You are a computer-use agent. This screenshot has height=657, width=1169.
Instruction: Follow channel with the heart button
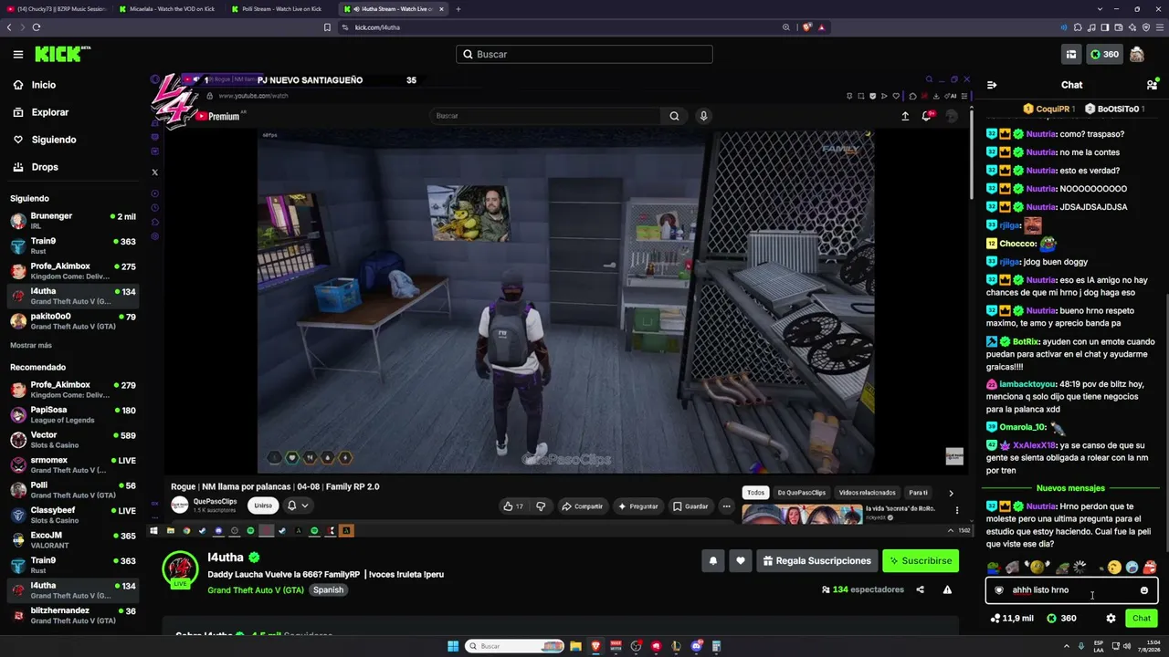pos(741,561)
